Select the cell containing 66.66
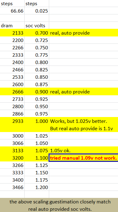This screenshot has height=212, width=118. (12, 11)
